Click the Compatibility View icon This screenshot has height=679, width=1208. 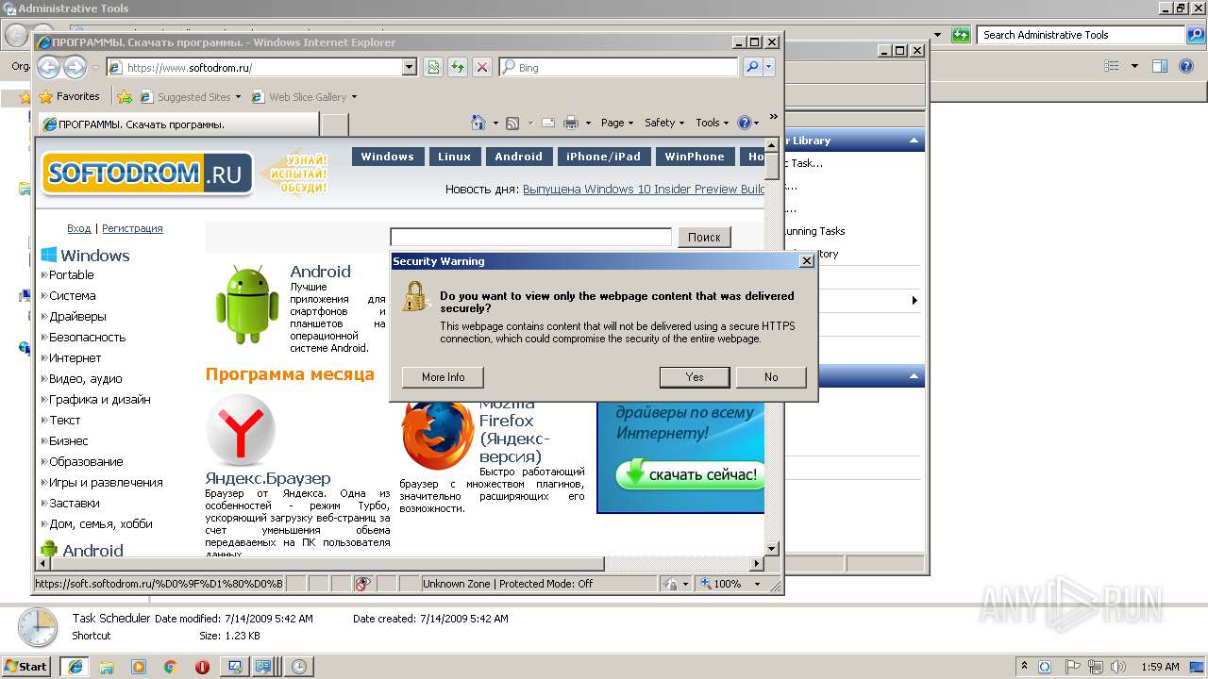tap(433, 68)
